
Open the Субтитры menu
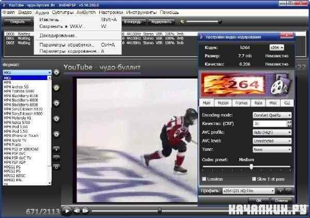point(63,12)
